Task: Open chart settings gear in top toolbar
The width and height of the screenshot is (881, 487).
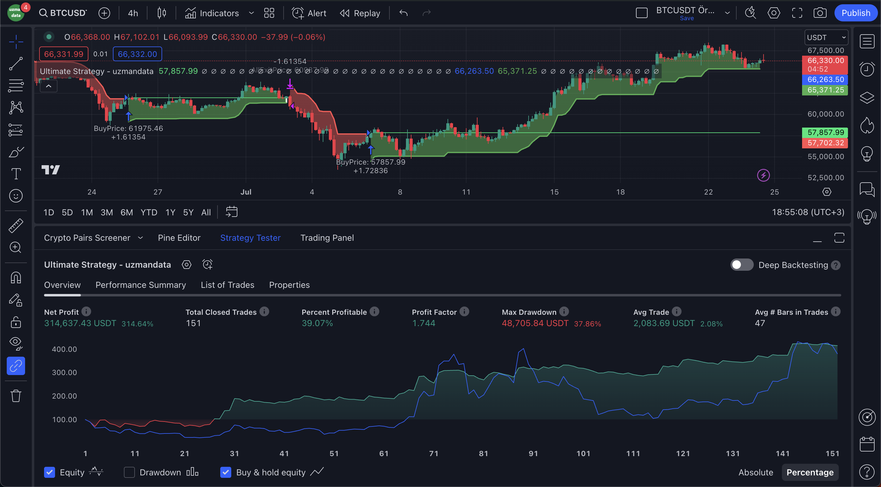Action: coord(774,13)
